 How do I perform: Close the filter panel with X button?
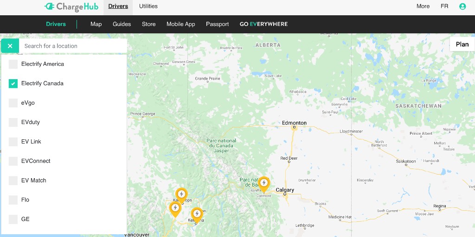click(10, 46)
